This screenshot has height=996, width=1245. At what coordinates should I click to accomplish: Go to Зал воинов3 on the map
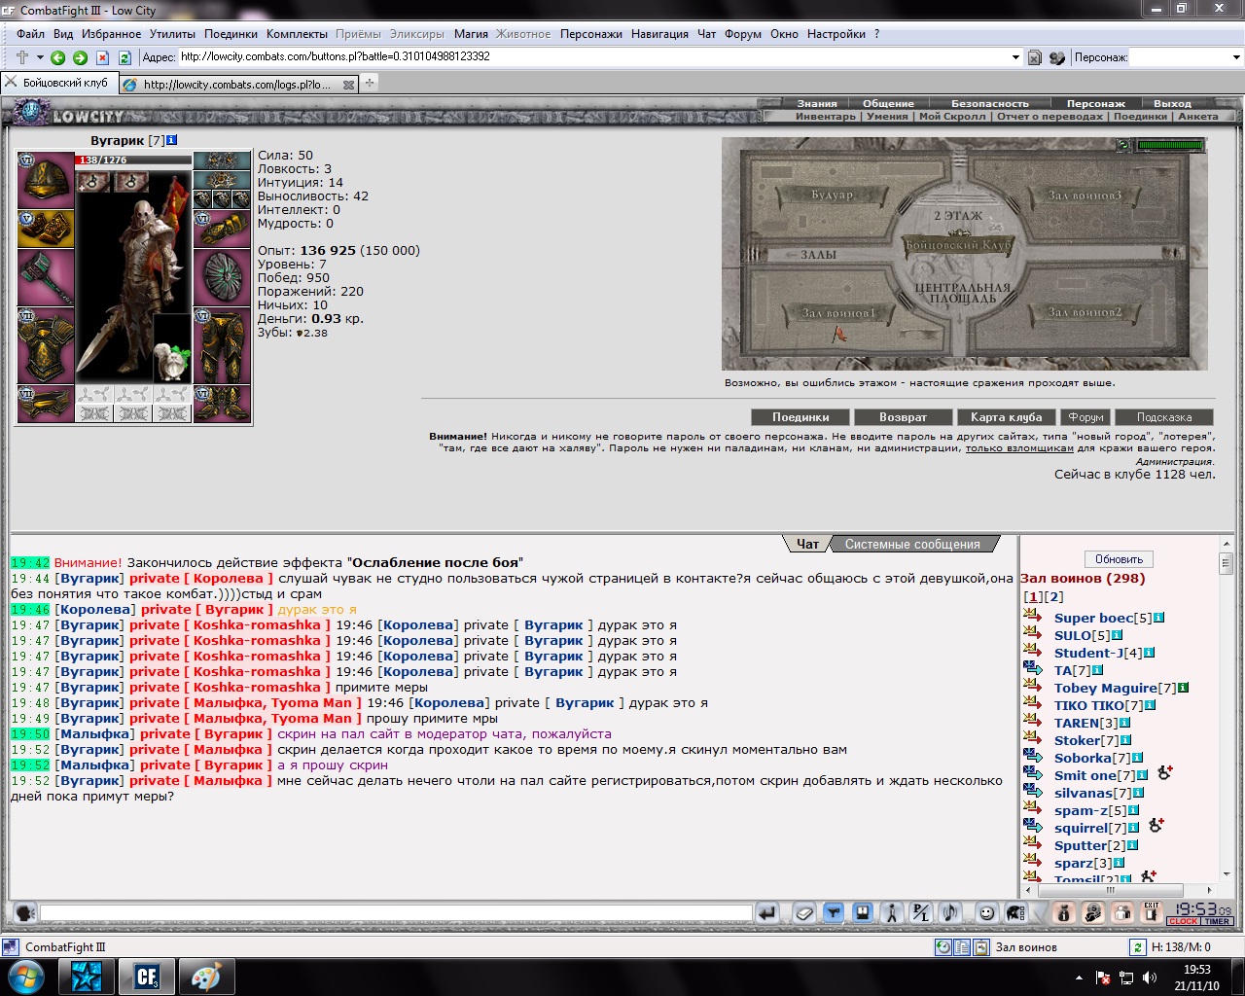pos(1085,195)
